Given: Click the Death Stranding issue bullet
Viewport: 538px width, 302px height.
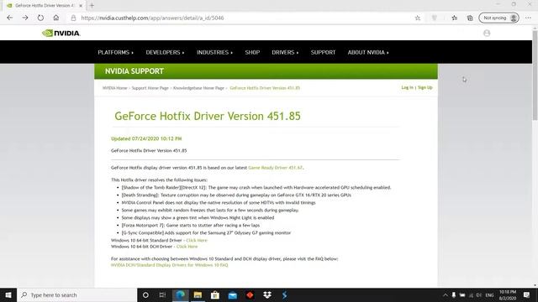Looking at the screenshot, I should pyautogui.click(x=236, y=195).
